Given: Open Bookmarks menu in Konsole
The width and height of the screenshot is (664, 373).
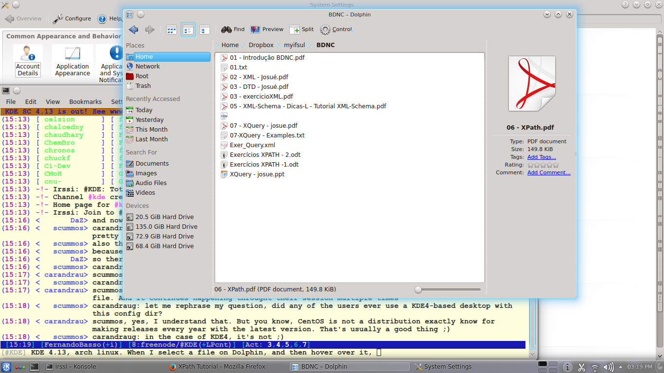Looking at the screenshot, I should tap(86, 102).
